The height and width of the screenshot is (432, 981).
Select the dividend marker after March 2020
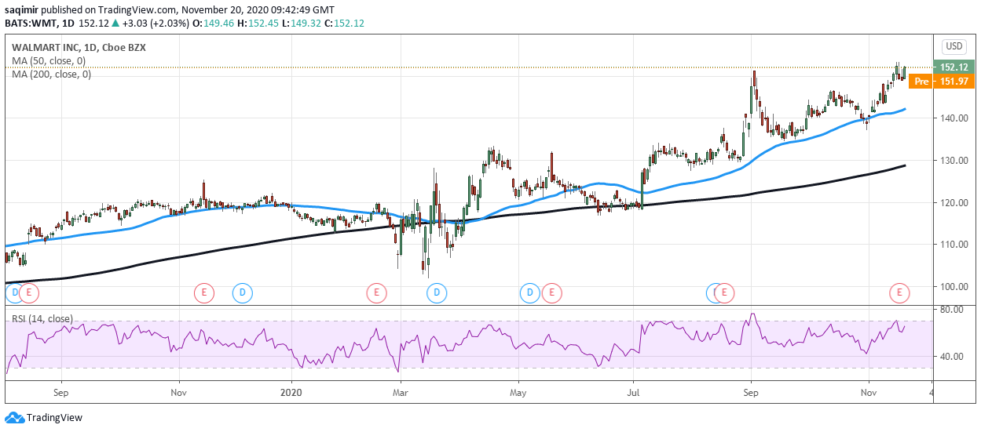(x=437, y=293)
